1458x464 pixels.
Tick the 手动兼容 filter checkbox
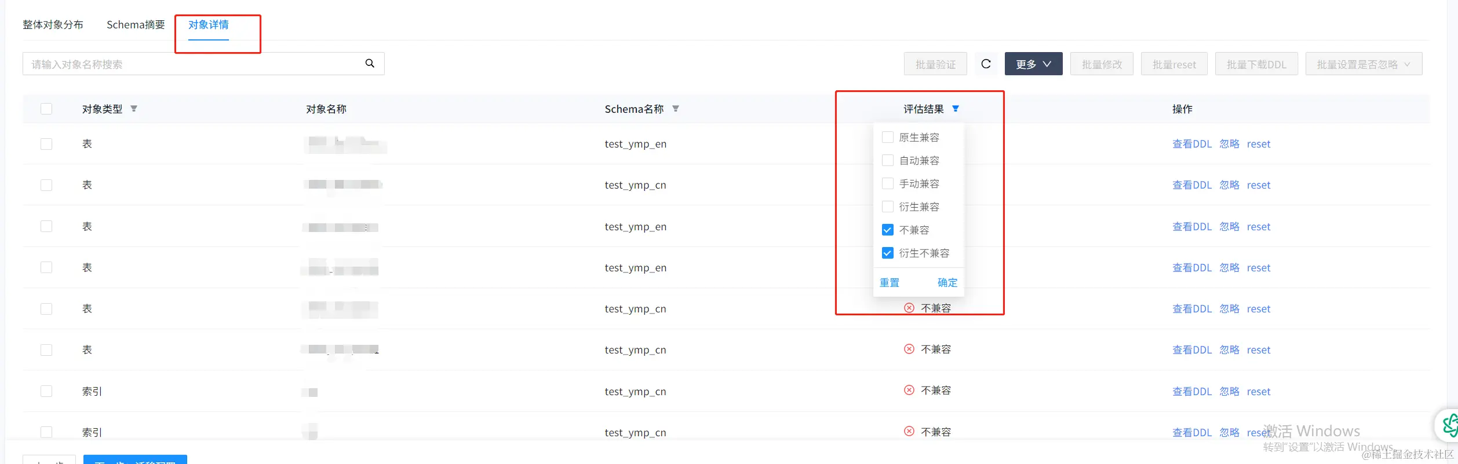[x=887, y=183]
